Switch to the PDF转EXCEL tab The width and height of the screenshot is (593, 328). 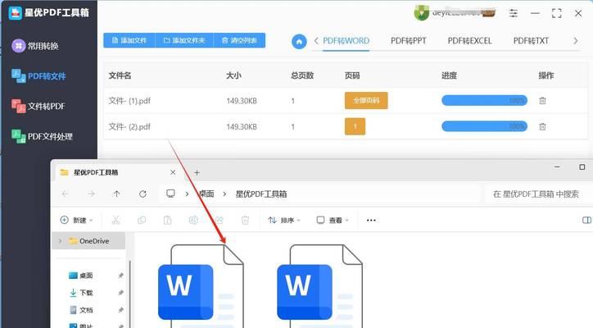[x=469, y=41]
